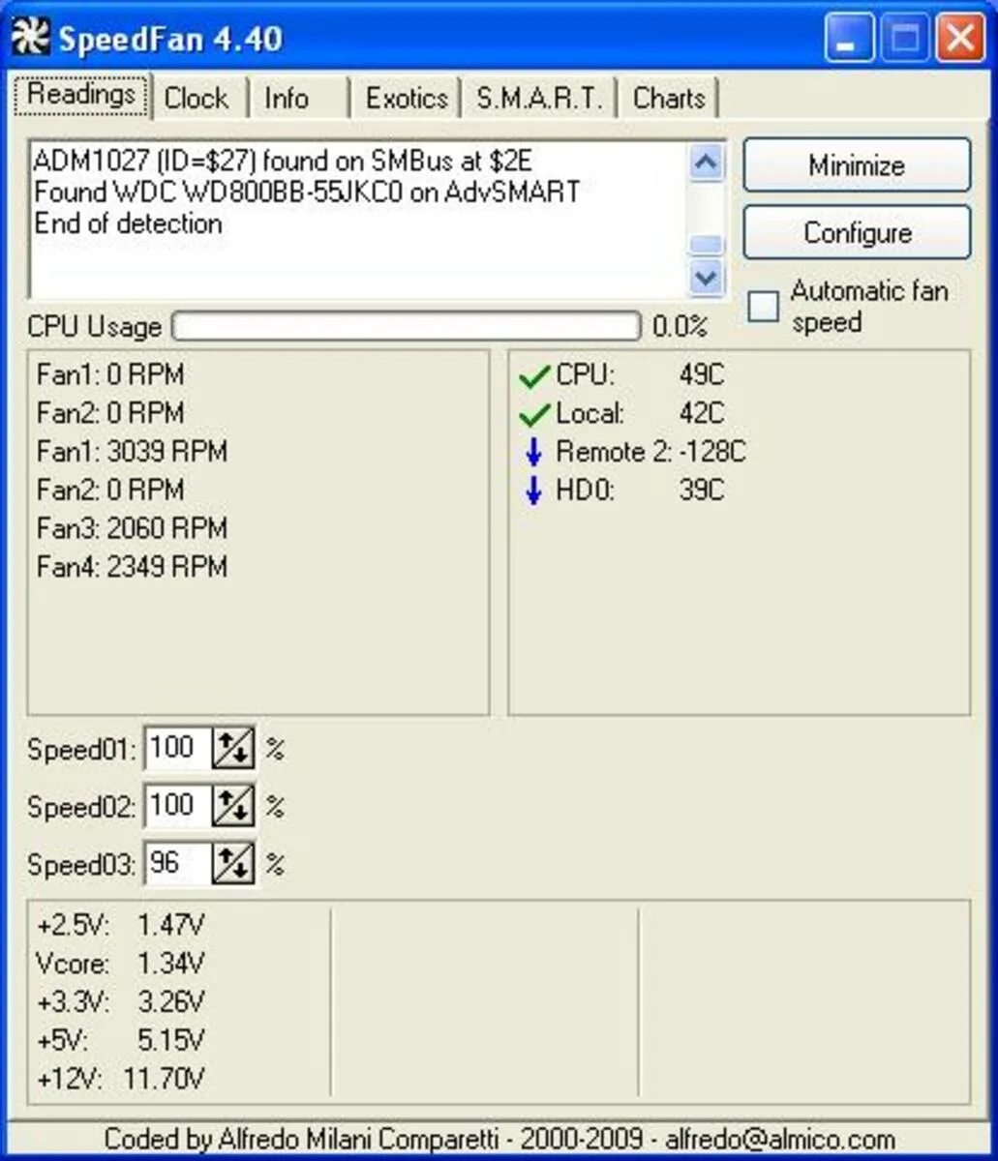Click the Speed03 field showing 96
This screenshot has height=1161, width=998.
point(177,864)
